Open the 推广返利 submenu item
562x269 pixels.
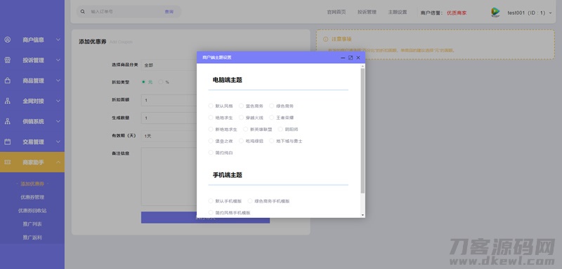pos(32,237)
